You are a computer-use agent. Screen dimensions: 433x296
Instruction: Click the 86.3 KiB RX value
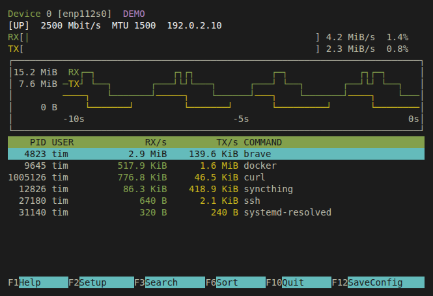pyautogui.click(x=145, y=189)
